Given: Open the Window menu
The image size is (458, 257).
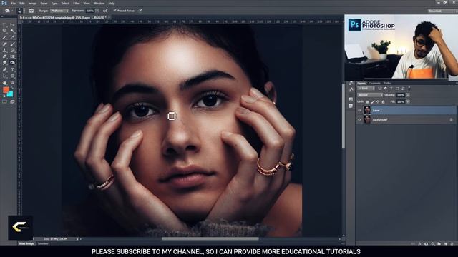Looking at the screenshot, I should pyautogui.click(x=99, y=3).
